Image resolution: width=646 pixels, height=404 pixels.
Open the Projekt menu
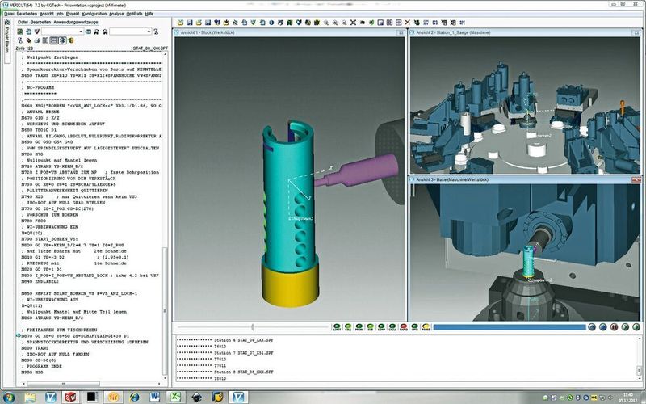coord(73,14)
